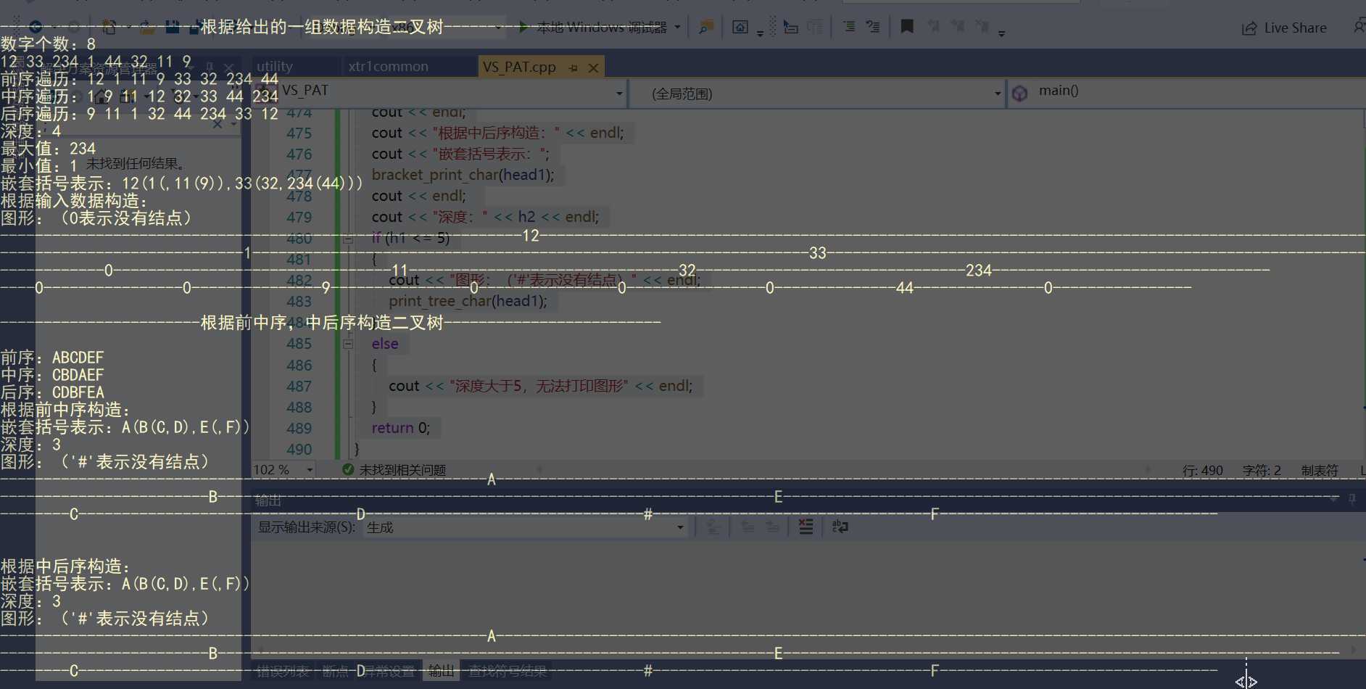
Task: Click the clear bookmarks icon
Action: 982,27
